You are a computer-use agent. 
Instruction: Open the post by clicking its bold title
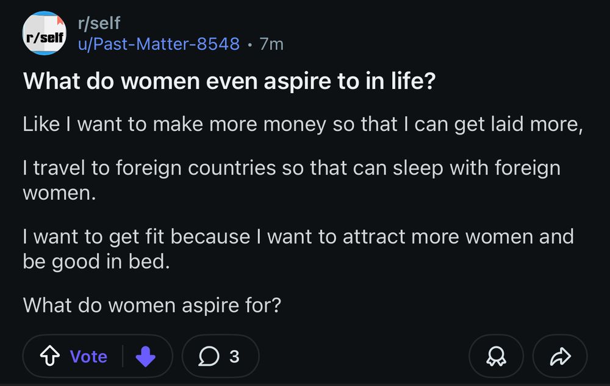228,80
